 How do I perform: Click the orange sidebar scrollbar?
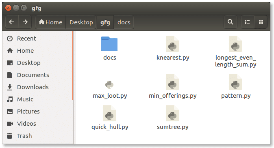pos(72,66)
